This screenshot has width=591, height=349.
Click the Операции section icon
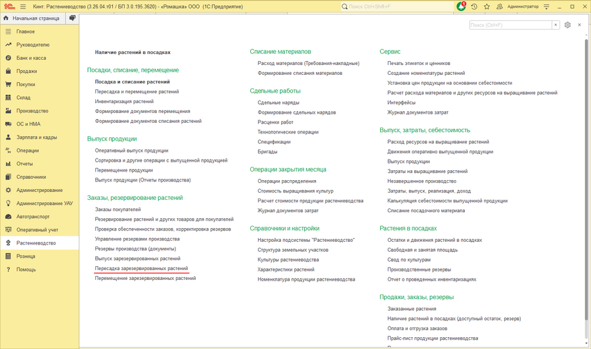click(9, 151)
